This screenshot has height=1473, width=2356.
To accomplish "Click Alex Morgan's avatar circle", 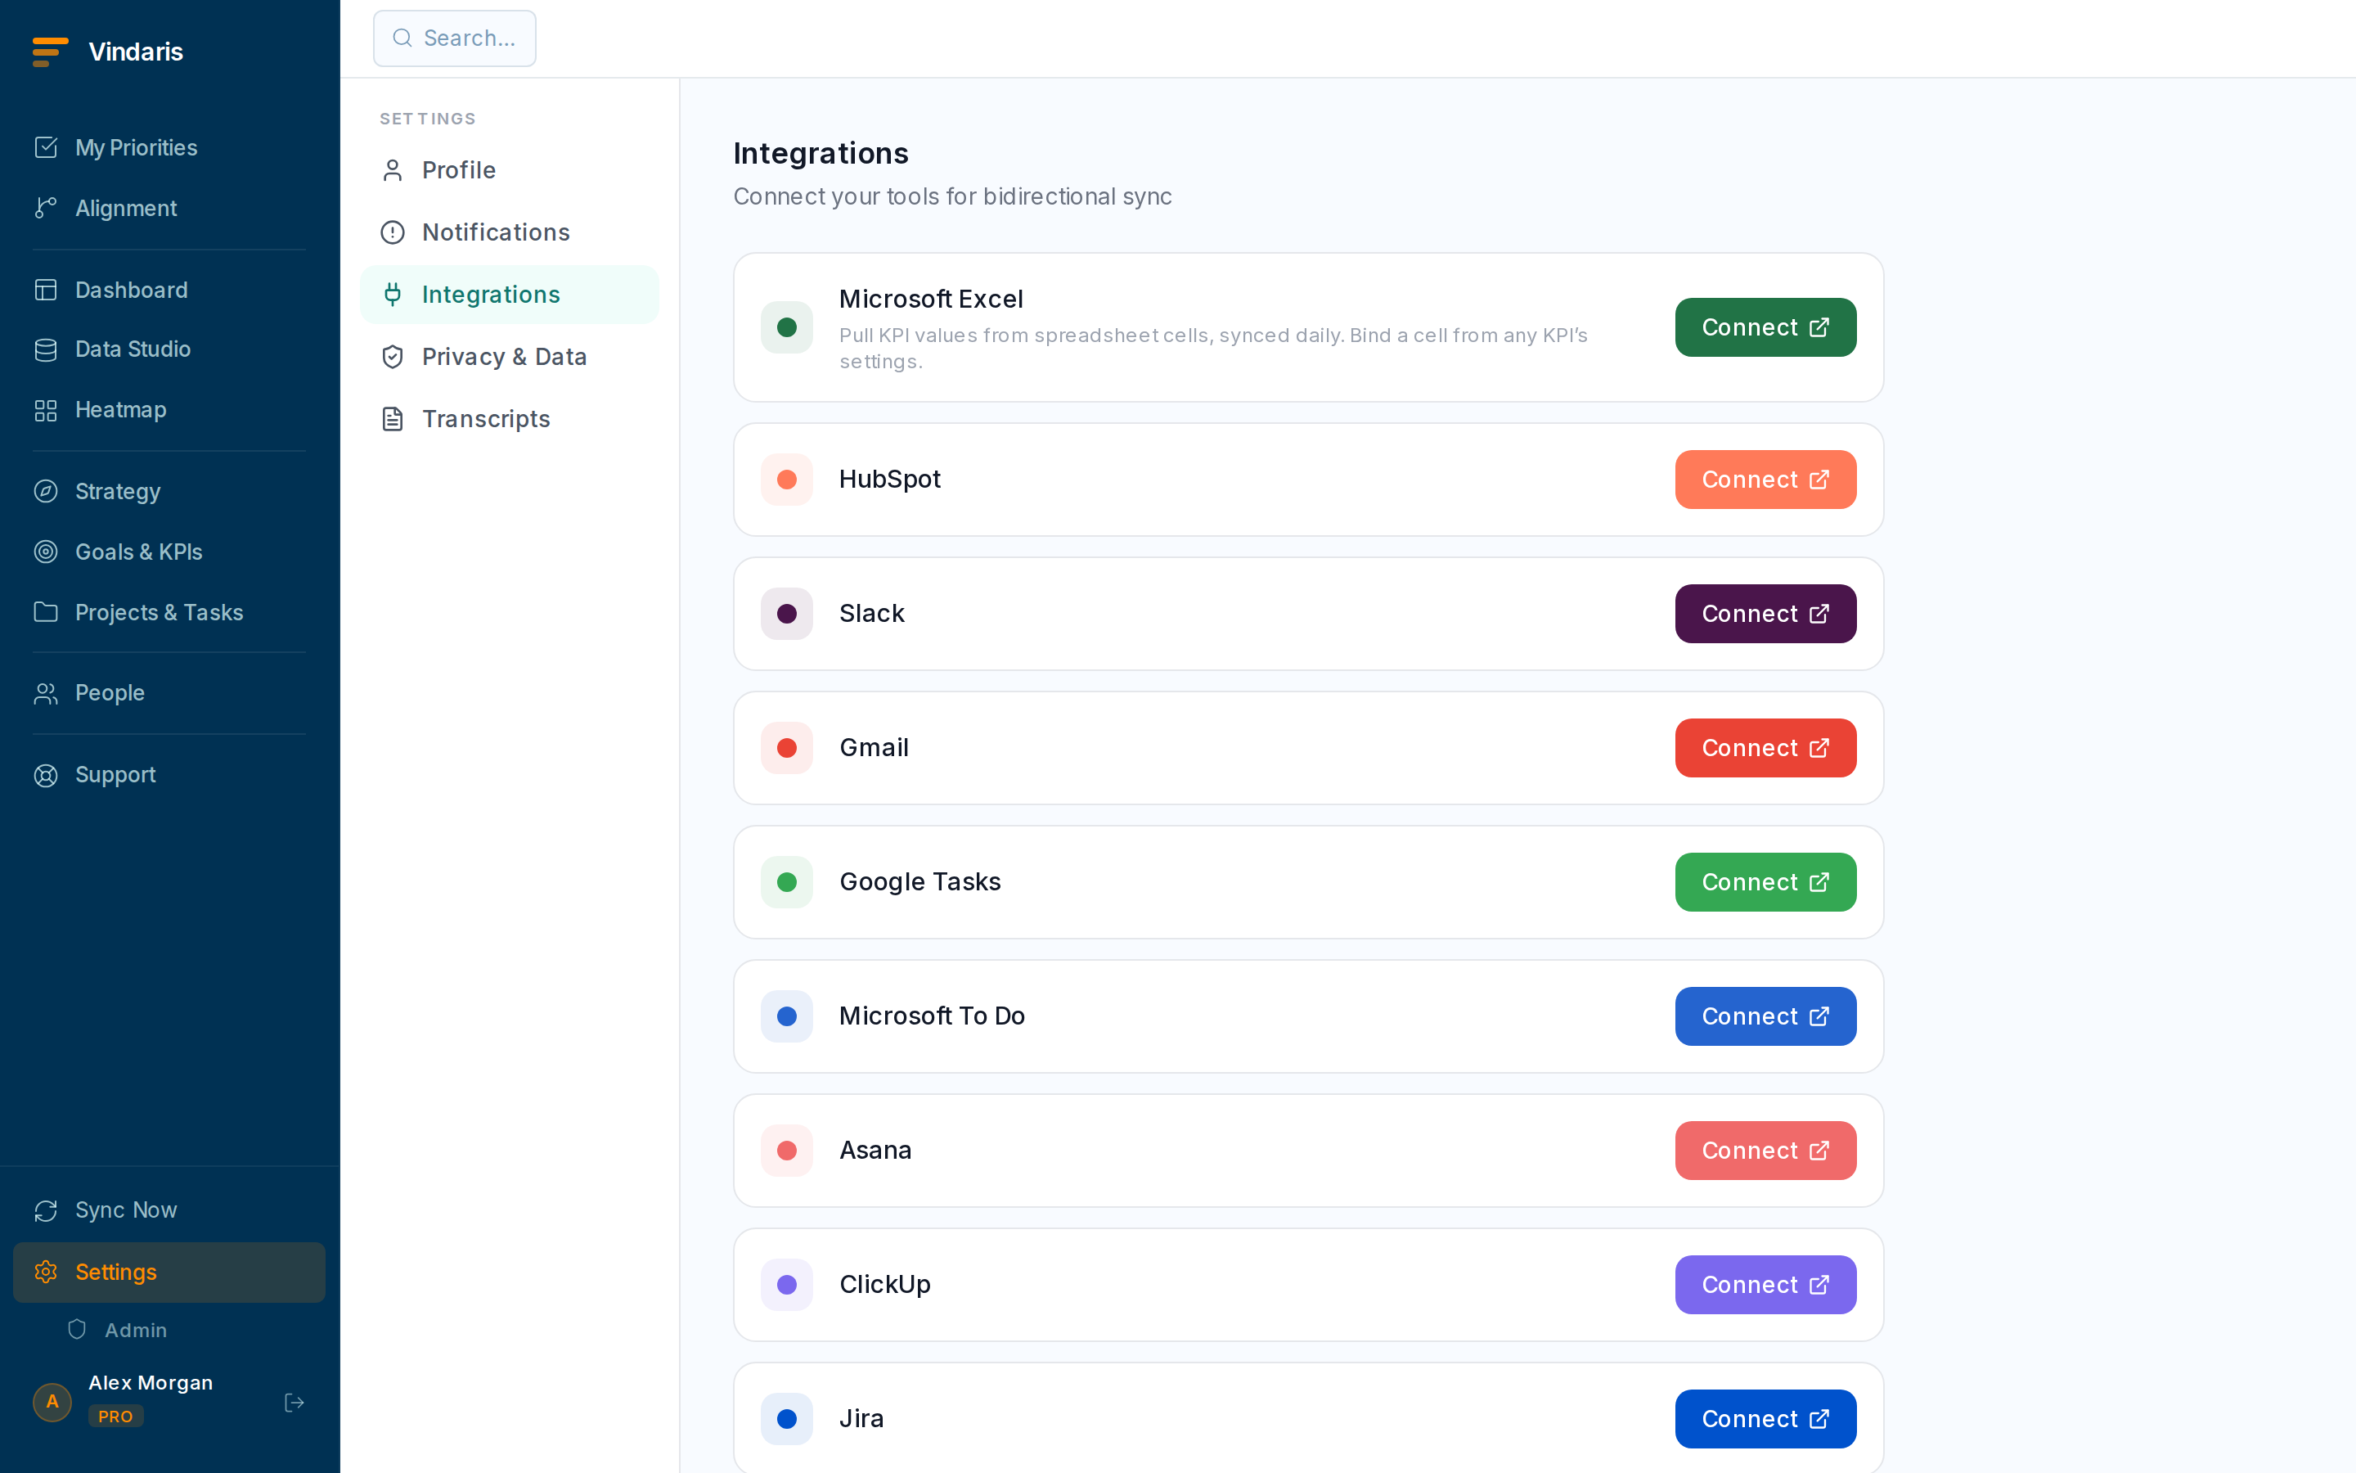I will (52, 1402).
